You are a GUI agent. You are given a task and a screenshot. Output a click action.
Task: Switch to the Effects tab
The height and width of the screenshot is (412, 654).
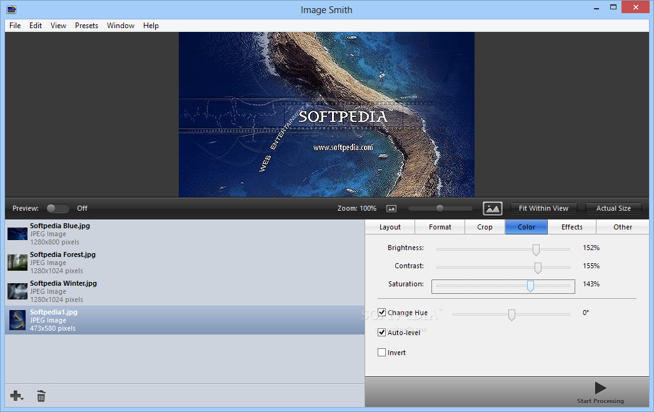[x=572, y=227]
